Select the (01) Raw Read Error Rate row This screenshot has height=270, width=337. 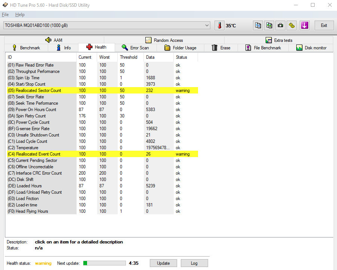pyautogui.click(x=102, y=65)
